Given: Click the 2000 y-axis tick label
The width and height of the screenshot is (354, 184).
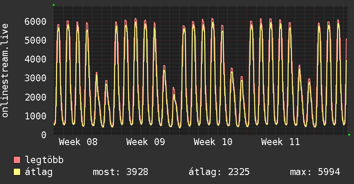Looking at the screenshot, I should (35, 97).
